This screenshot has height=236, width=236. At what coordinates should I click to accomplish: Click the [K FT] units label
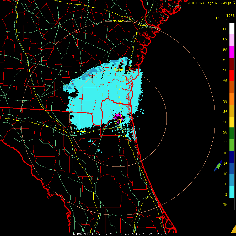pyautogui.click(x=222, y=18)
